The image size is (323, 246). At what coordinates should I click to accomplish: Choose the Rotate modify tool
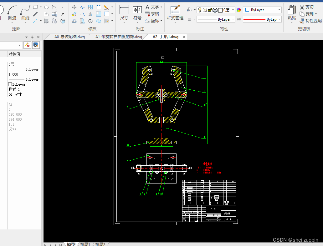pyautogui.click(x=90, y=21)
